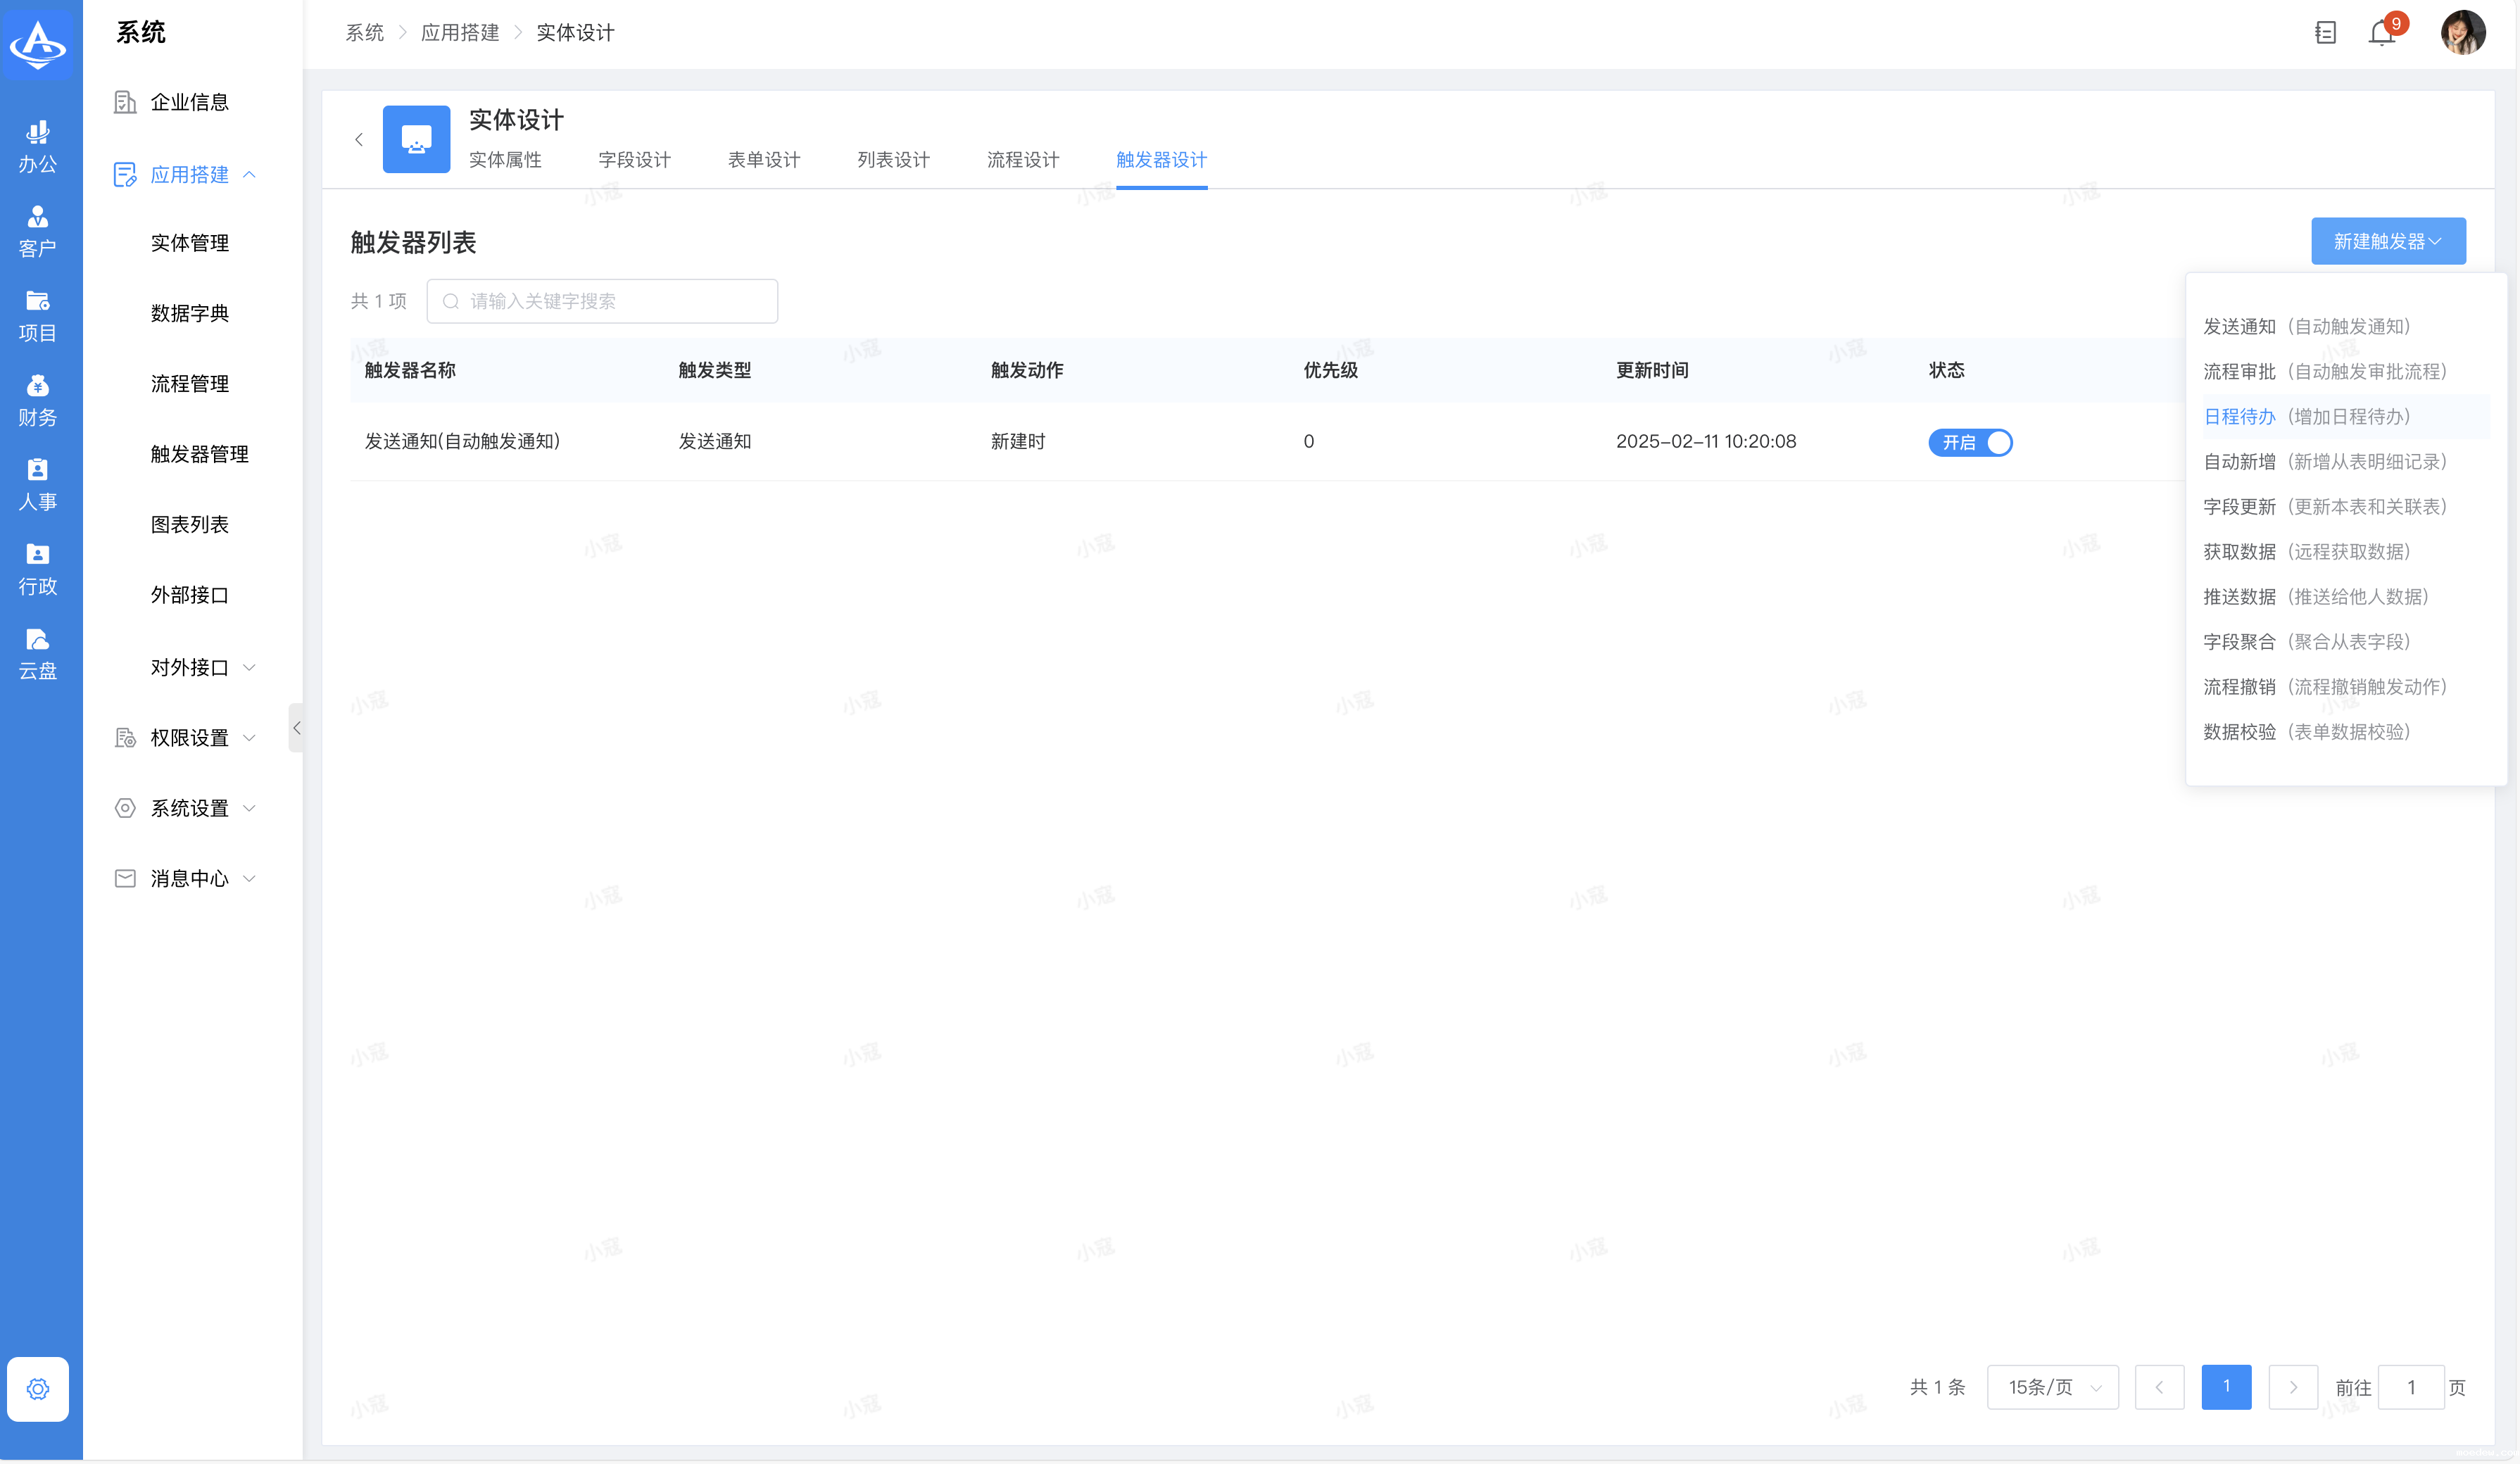Click the 应用搭建 breadcrumb link

pos(459,33)
